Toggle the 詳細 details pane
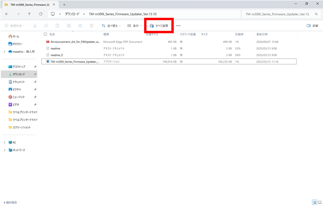 312,26
